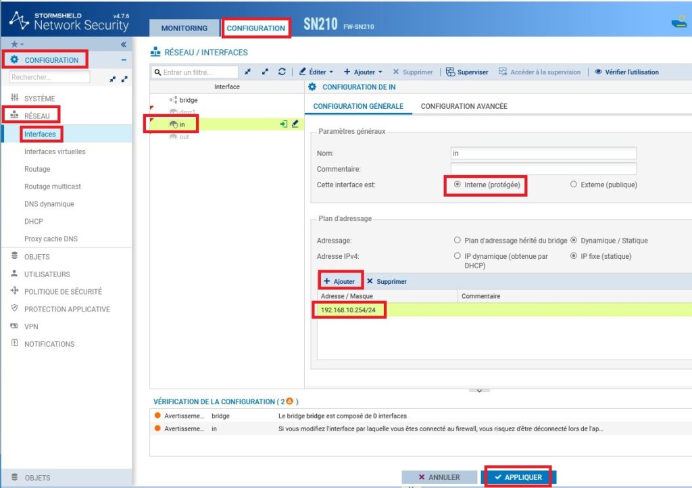Expand UTILISATEURS menu

(x=47, y=274)
